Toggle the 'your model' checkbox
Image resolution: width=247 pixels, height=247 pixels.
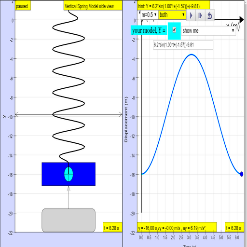point(174,30)
